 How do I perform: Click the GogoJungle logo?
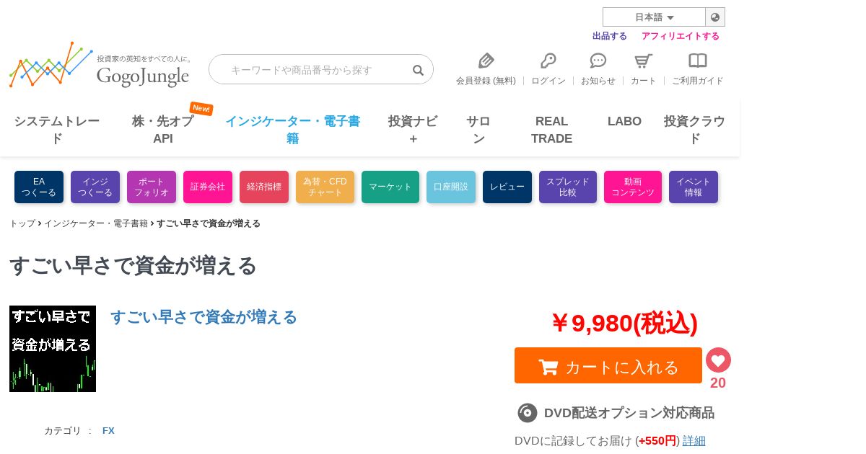[100, 65]
